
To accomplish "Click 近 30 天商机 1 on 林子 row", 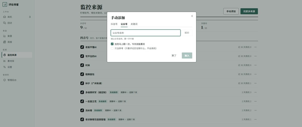I will [245, 83].
